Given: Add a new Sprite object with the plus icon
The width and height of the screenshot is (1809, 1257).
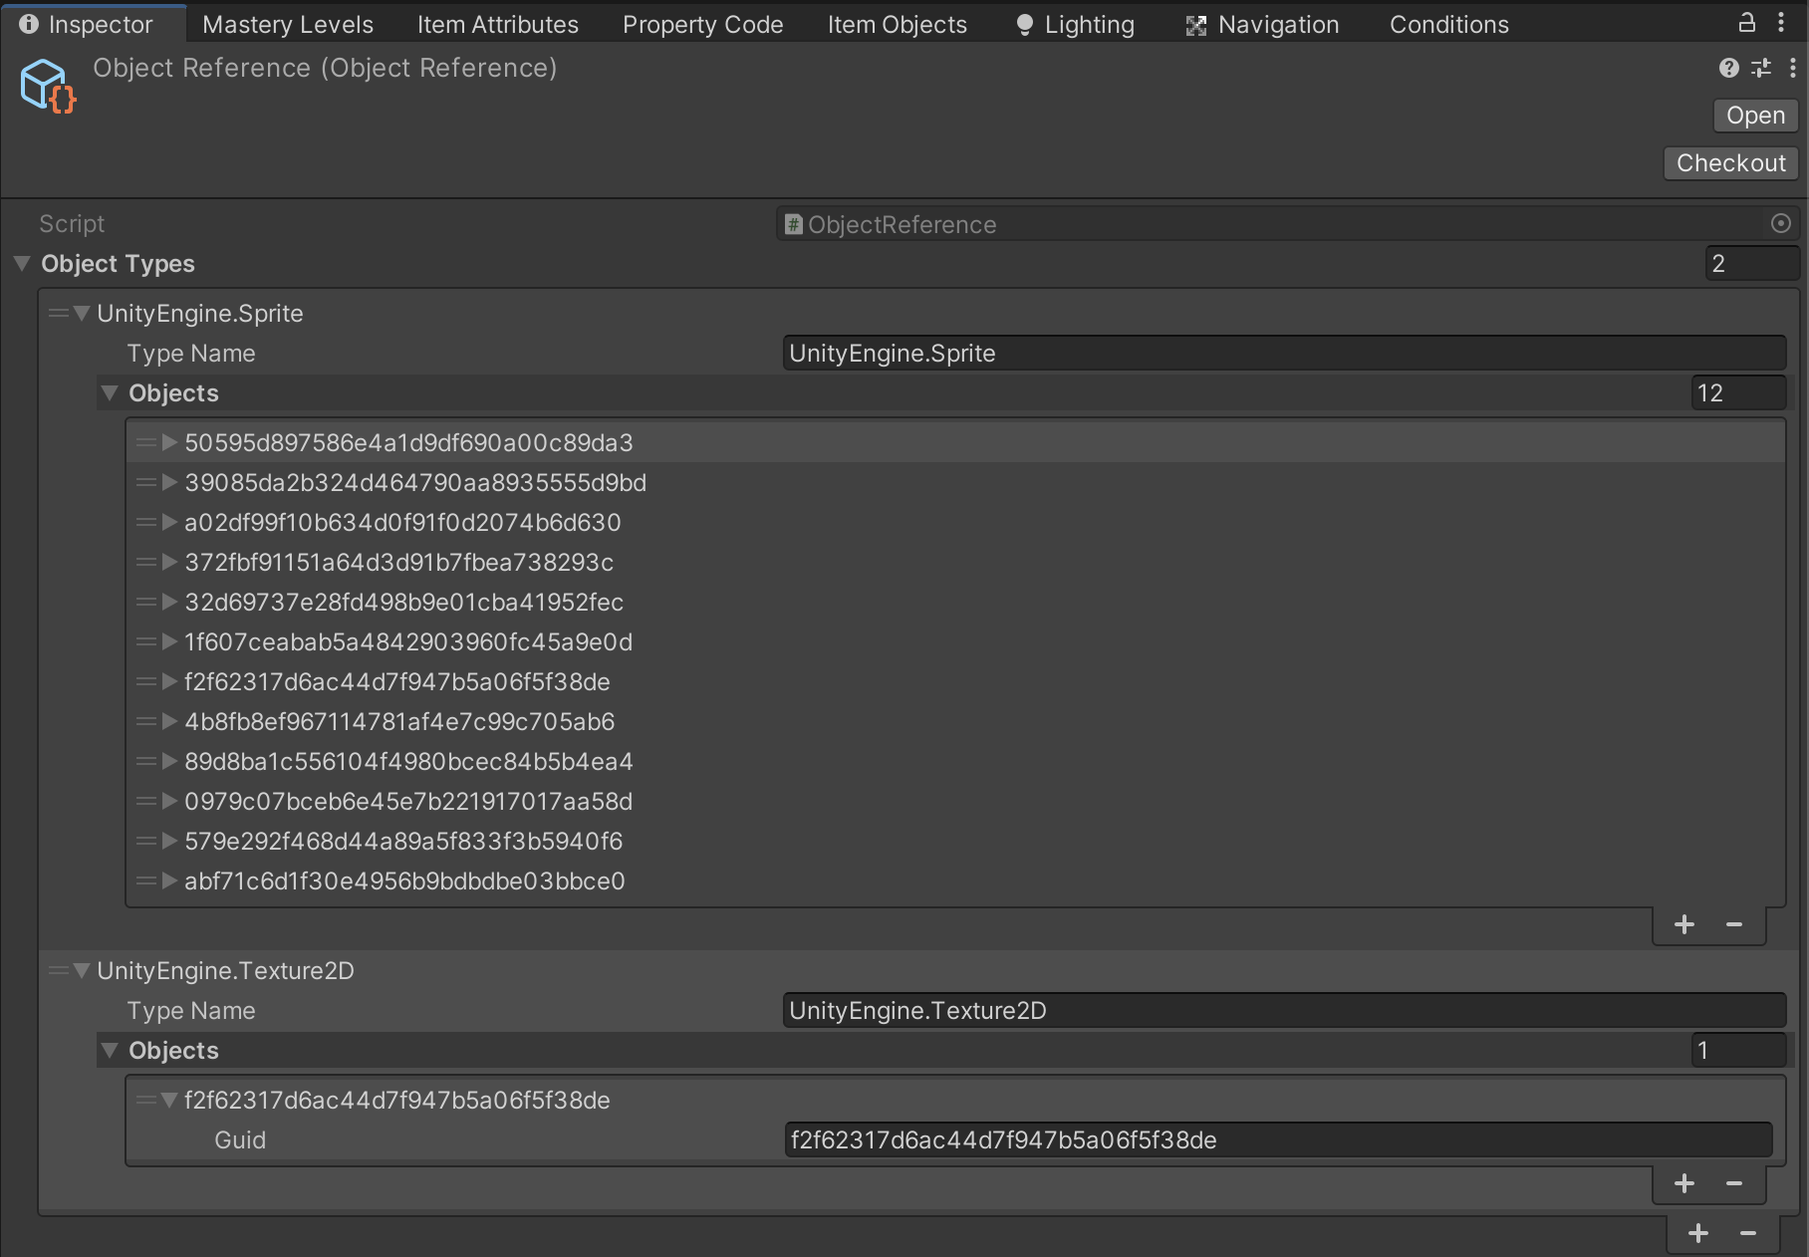Looking at the screenshot, I should pos(1683,925).
